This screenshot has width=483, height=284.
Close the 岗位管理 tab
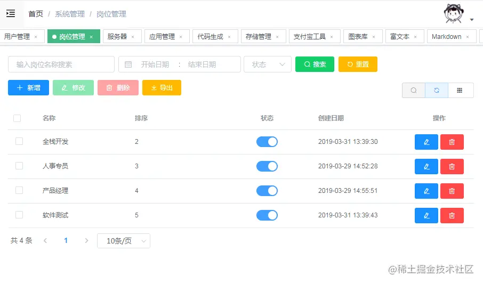tap(91, 37)
